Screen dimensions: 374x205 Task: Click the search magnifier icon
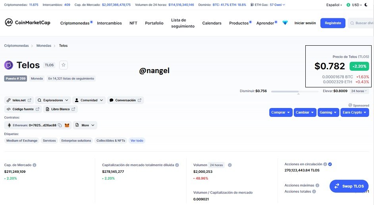[352, 23]
